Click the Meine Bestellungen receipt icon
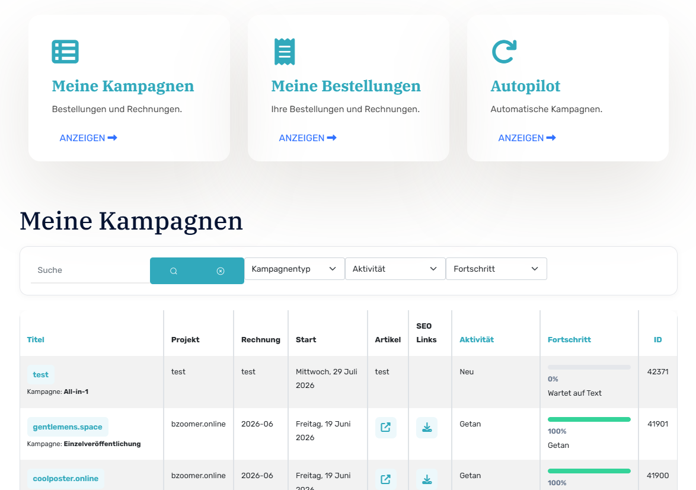This screenshot has height=490, width=696. pos(285,52)
